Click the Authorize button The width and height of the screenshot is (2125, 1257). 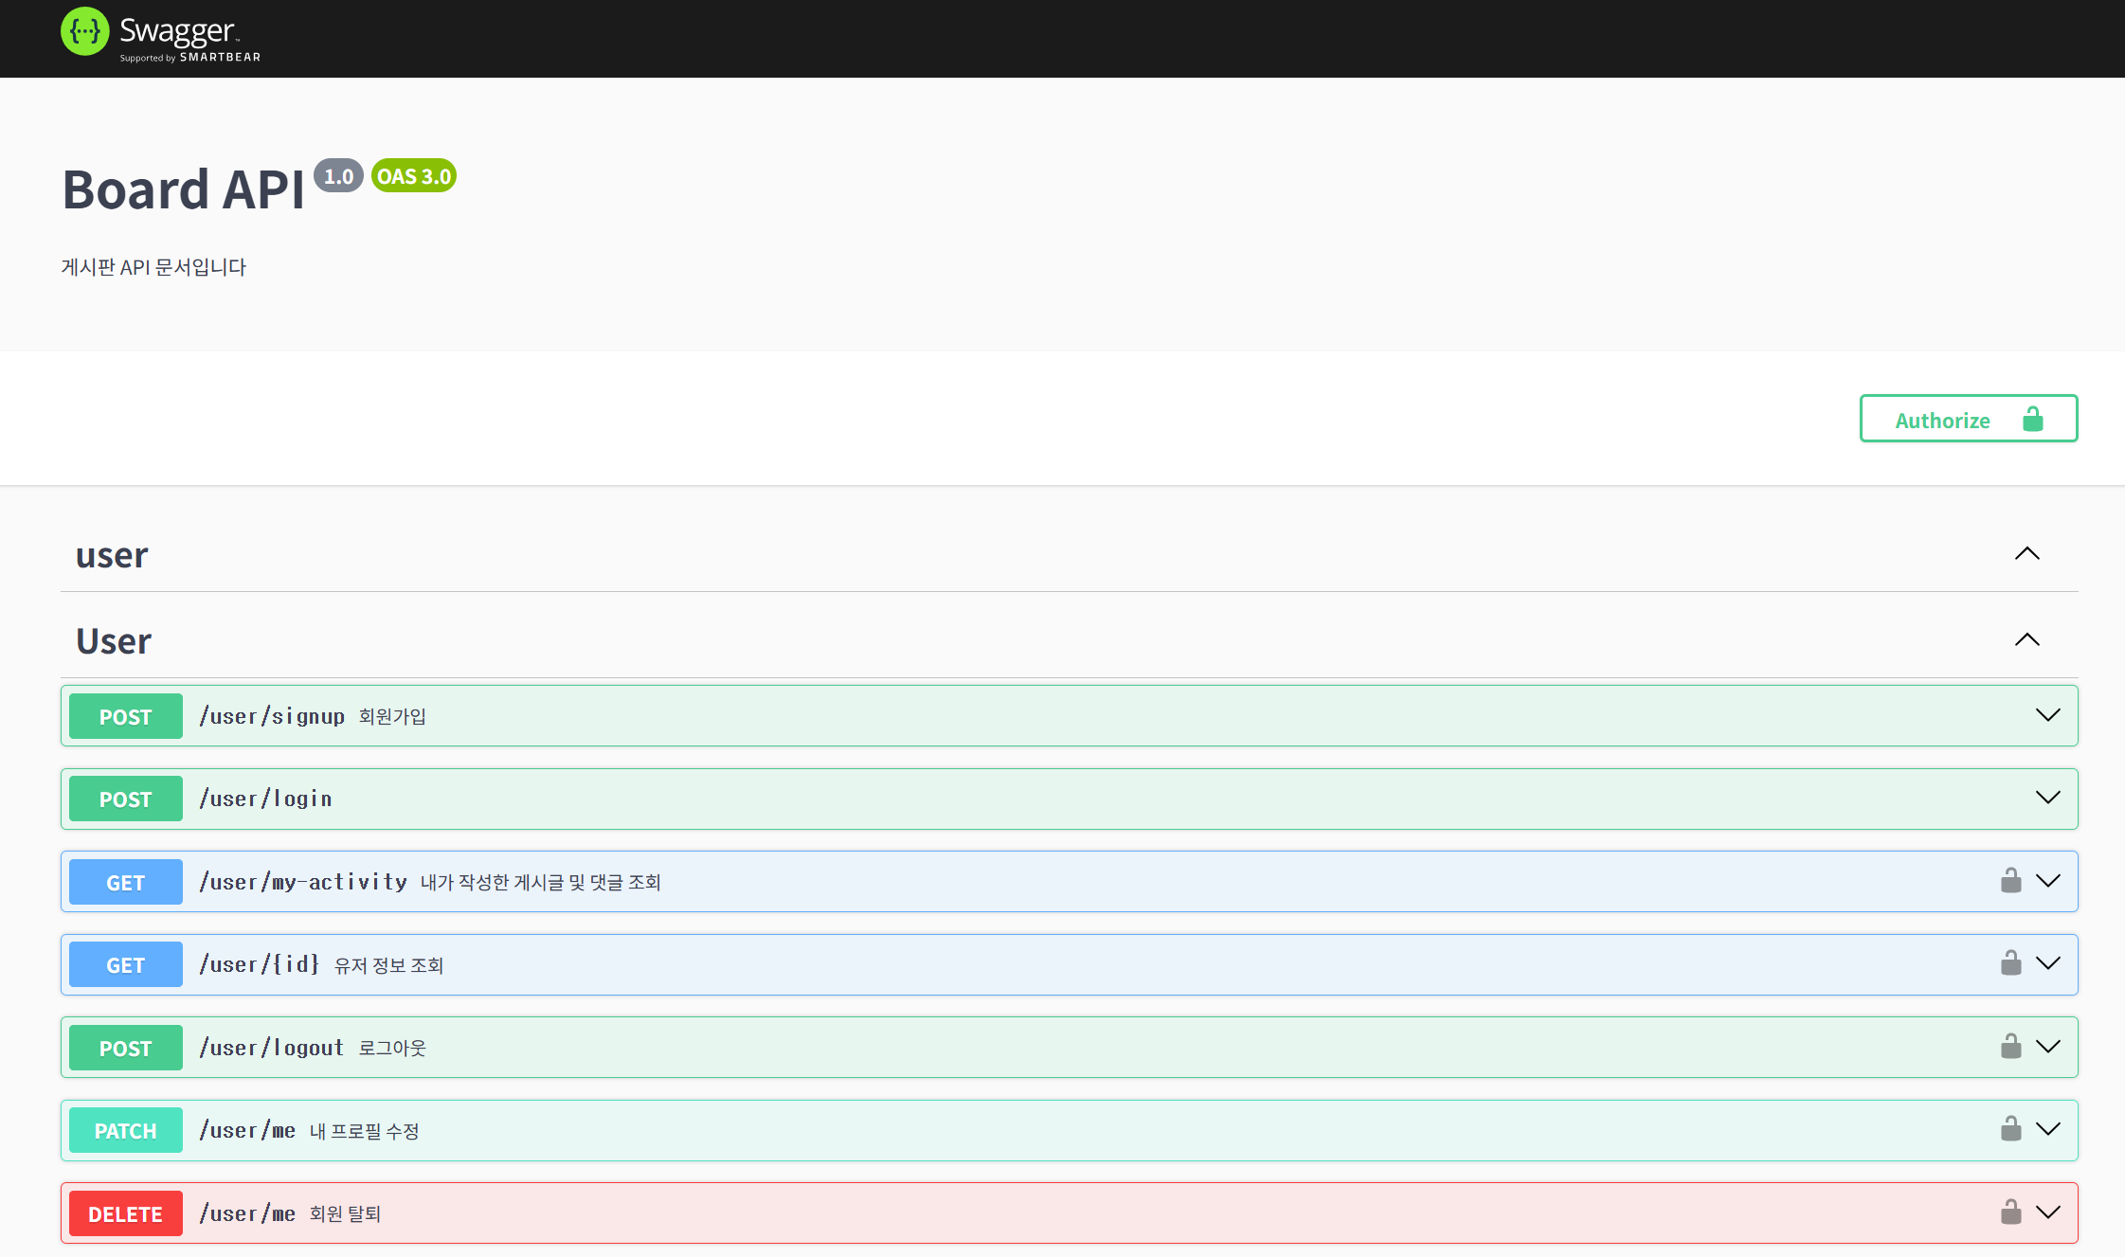pos(1969,419)
